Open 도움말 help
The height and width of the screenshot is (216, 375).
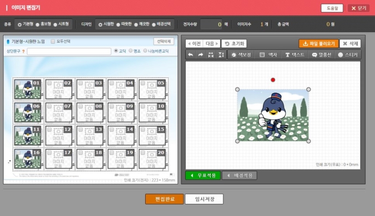pos(332,8)
